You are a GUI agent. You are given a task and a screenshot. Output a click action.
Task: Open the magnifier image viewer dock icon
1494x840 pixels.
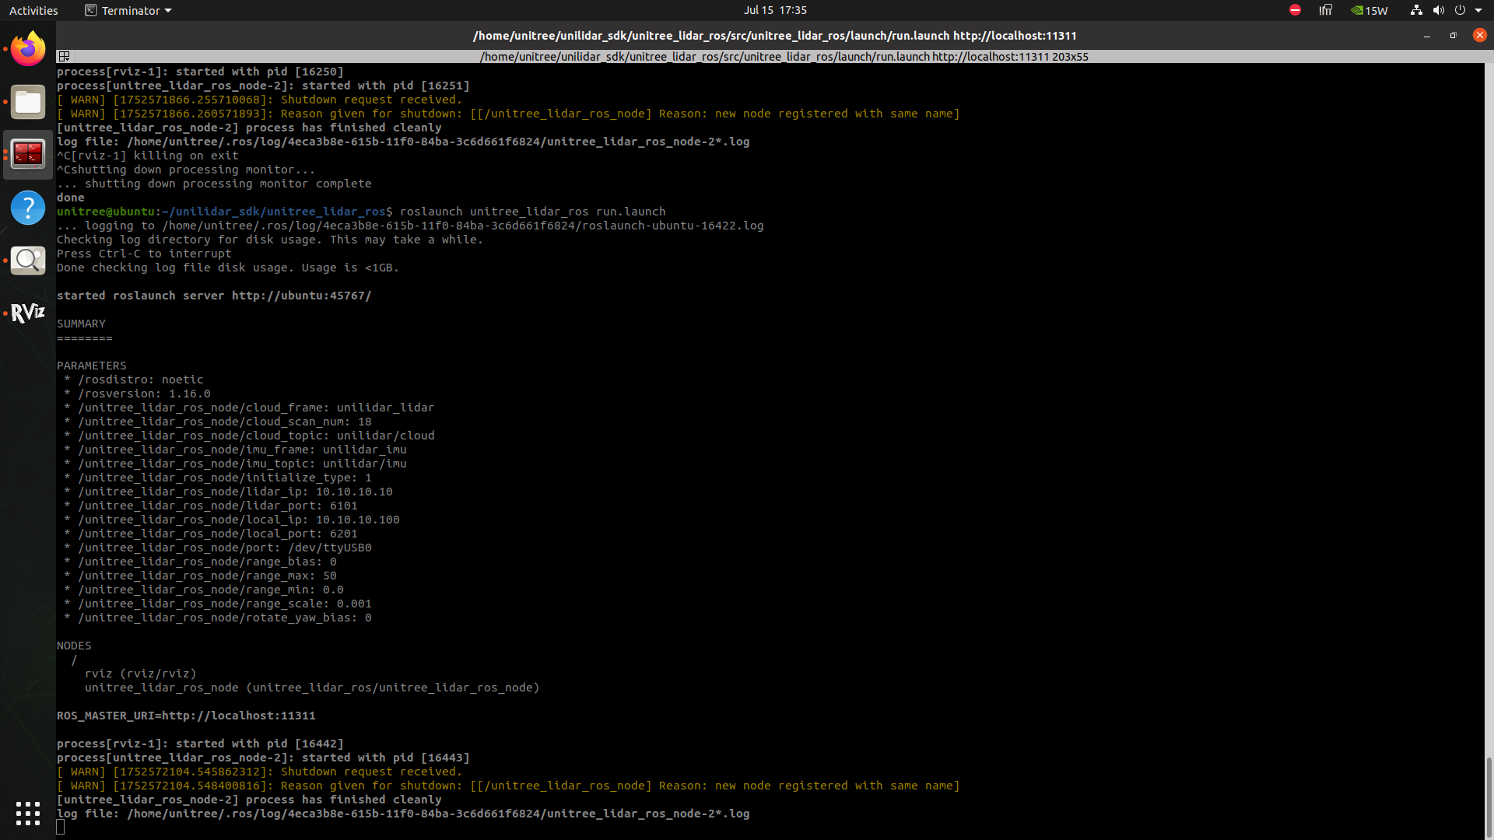[x=28, y=261]
